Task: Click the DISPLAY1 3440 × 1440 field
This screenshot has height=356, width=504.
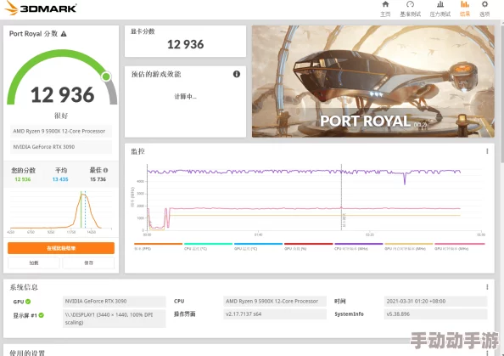Action: pos(114,319)
